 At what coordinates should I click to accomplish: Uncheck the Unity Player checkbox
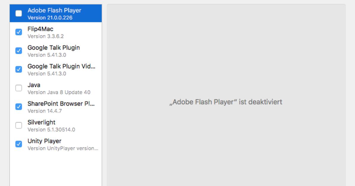19,144
